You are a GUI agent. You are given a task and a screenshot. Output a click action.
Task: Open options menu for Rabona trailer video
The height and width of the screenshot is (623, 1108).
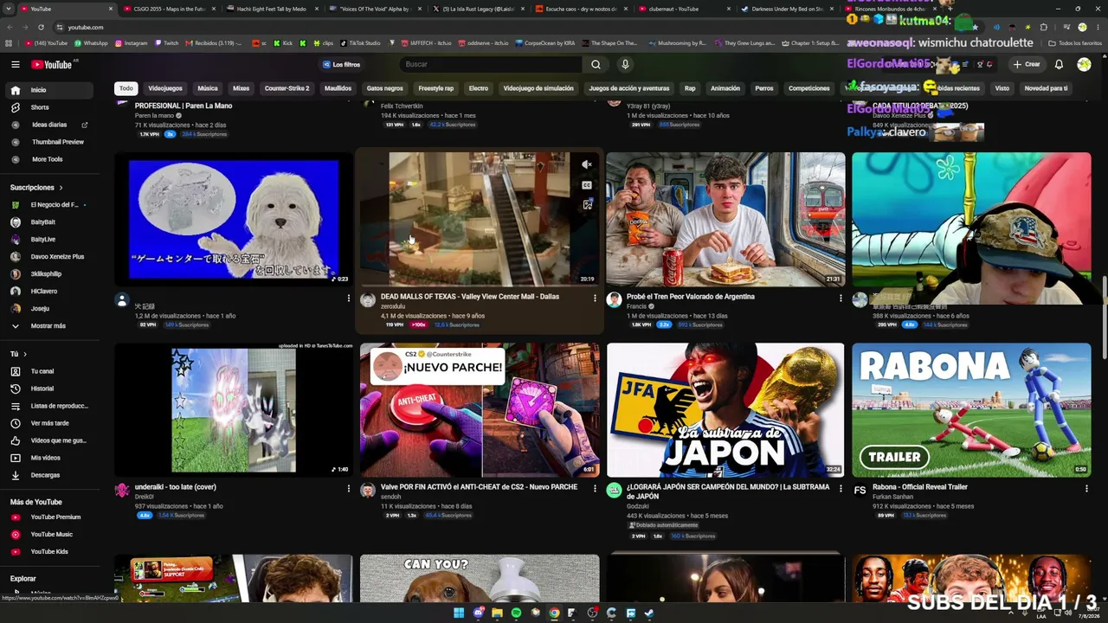tap(1086, 489)
